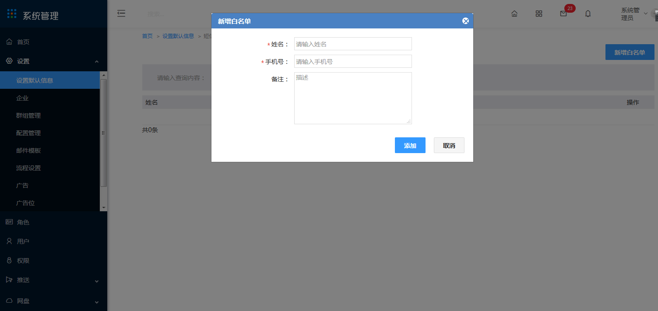Close the 新增白名单 dialog with X icon
The height and width of the screenshot is (311, 658).
tap(465, 21)
